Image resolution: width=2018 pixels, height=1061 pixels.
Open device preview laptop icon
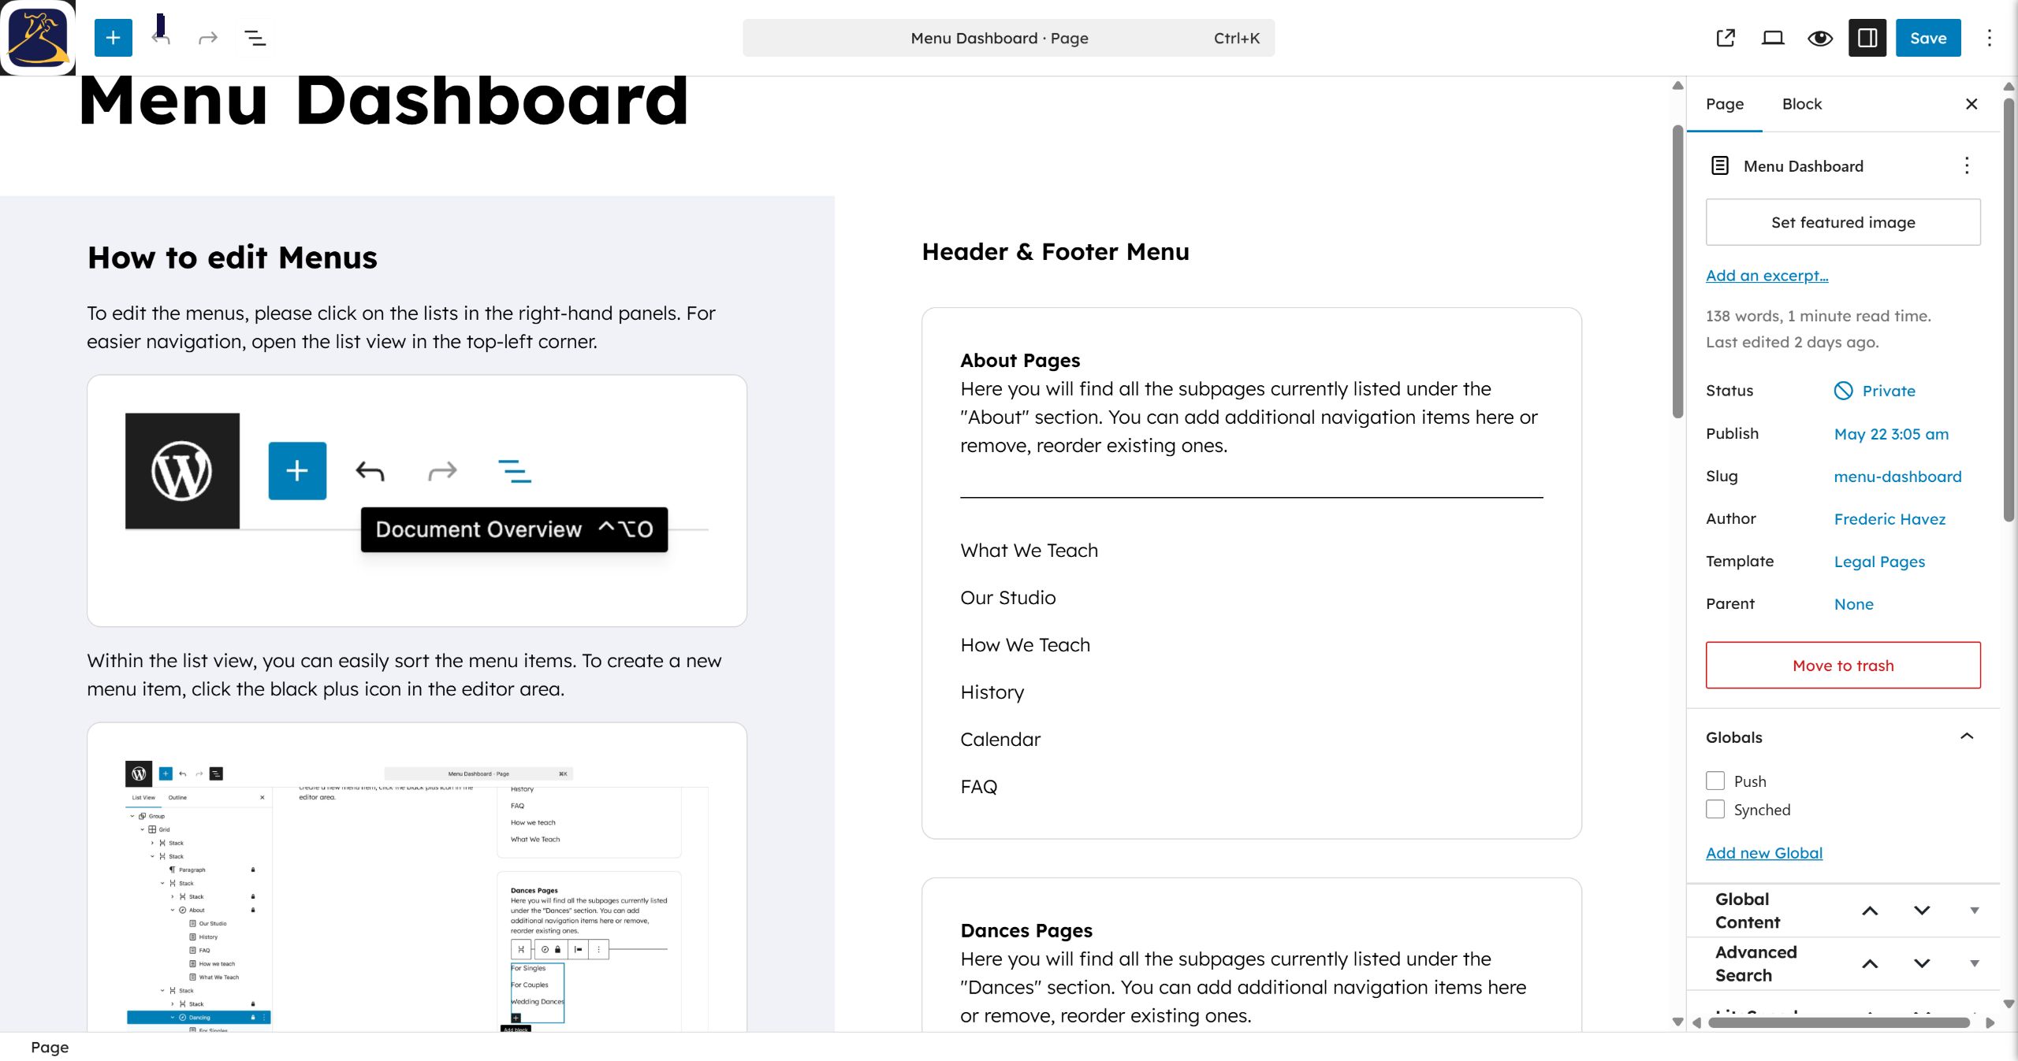tap(1773, 38)
